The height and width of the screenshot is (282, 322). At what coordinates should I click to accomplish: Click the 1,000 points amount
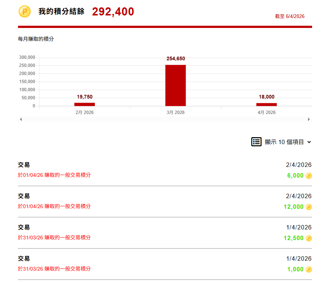click(x=295, y=269)
